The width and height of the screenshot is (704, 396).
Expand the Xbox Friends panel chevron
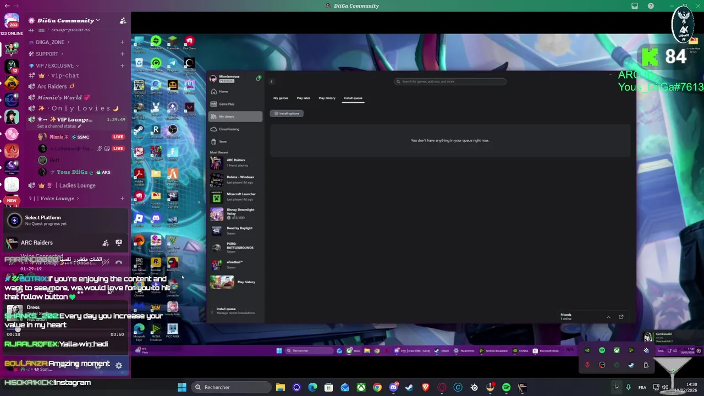(608, 317)
